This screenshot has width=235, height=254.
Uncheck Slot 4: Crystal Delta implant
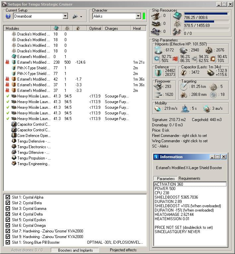(x=8, y=214)
